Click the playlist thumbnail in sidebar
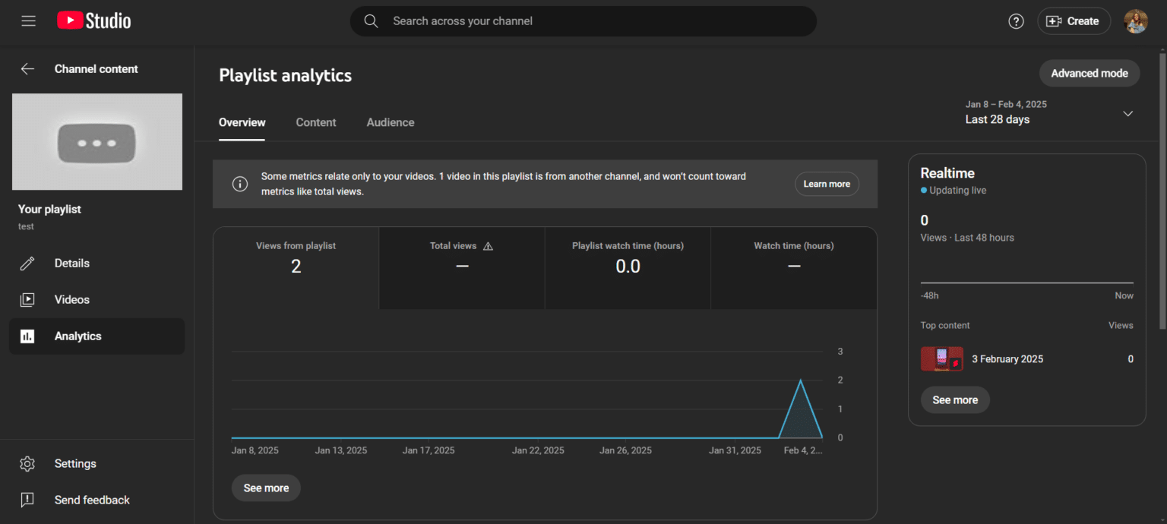This screenshot has height=524, width=1167. click(97, 142)
